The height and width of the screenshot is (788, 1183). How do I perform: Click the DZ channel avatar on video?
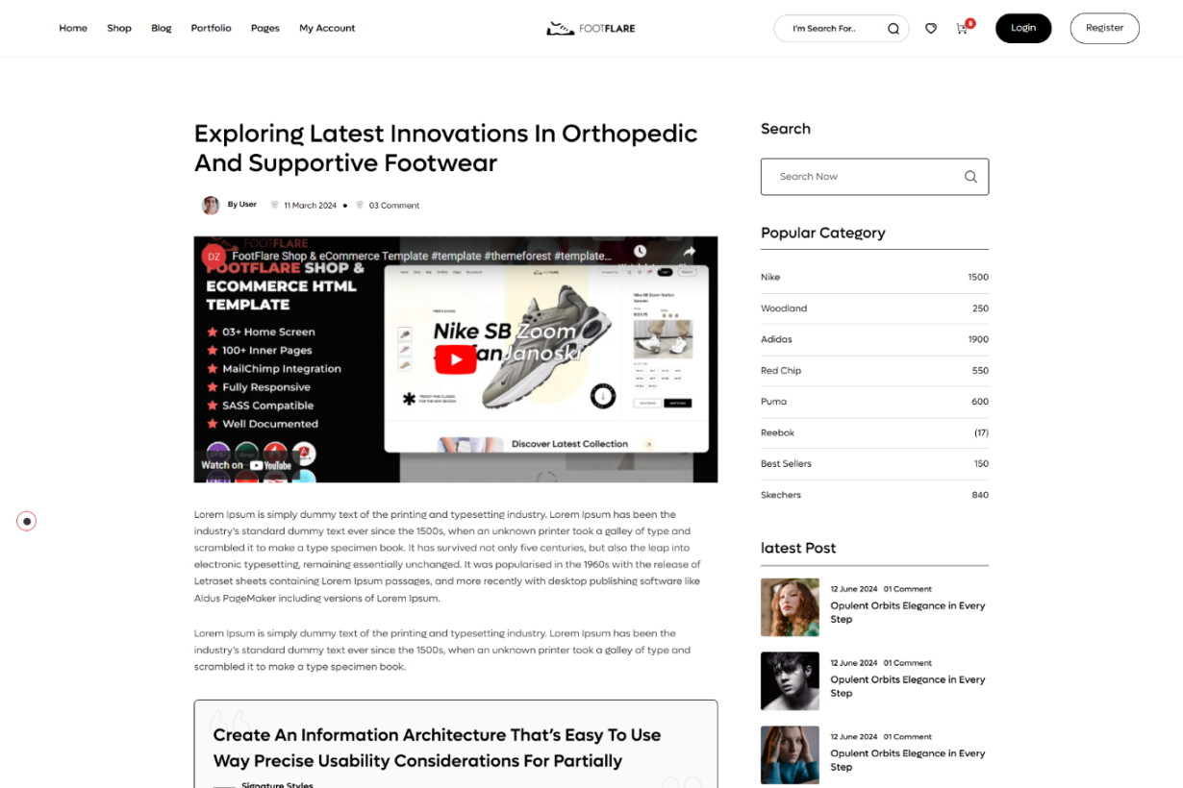[214, 257]
